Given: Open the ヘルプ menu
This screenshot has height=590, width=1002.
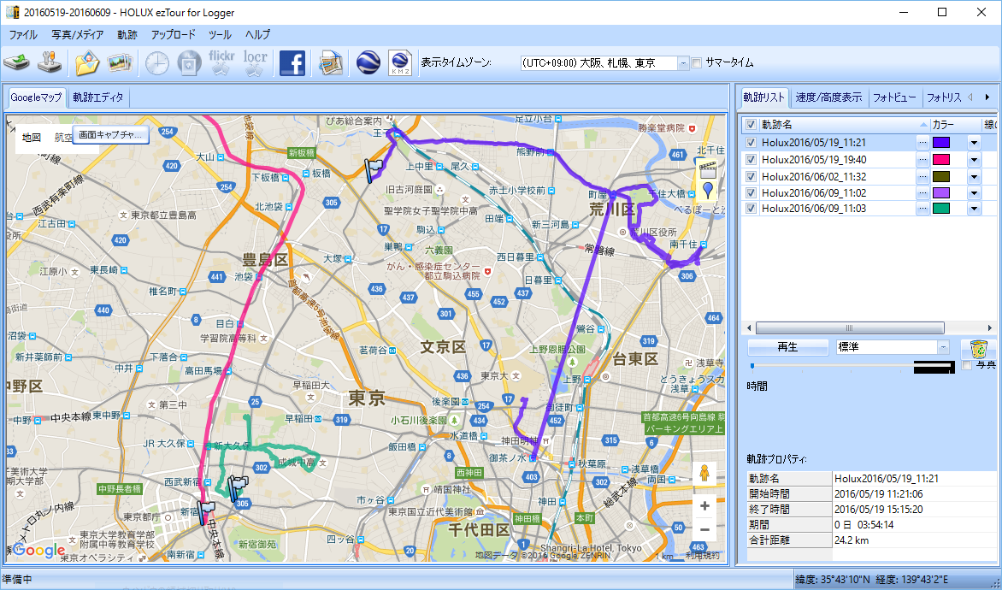Looking at the screenshot, I should 257,34.
